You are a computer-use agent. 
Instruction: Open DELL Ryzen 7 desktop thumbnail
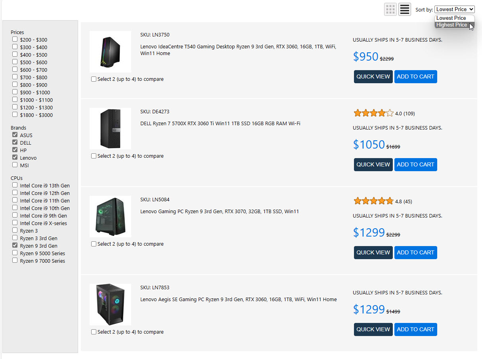pos(110,128)
